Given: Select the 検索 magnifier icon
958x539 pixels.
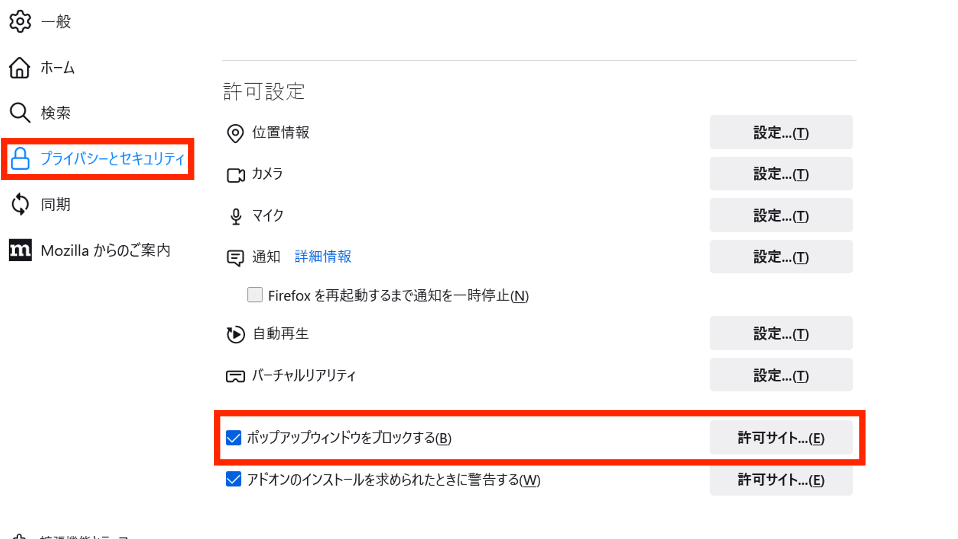Looking at the screenshot, I should coord(20,113).
